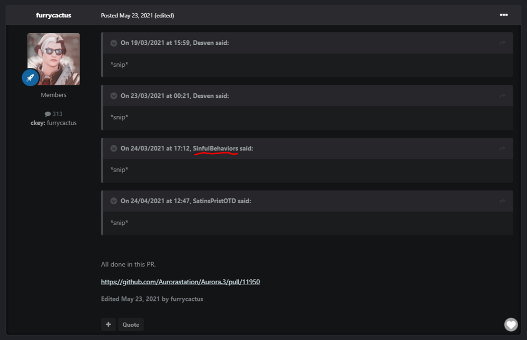Collapse the SinfulBehaviors quote
The height and width of the screenshot is (340, 527).
pos(114,149)
